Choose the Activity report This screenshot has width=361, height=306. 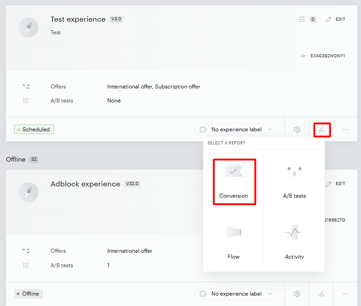(294, 241)
